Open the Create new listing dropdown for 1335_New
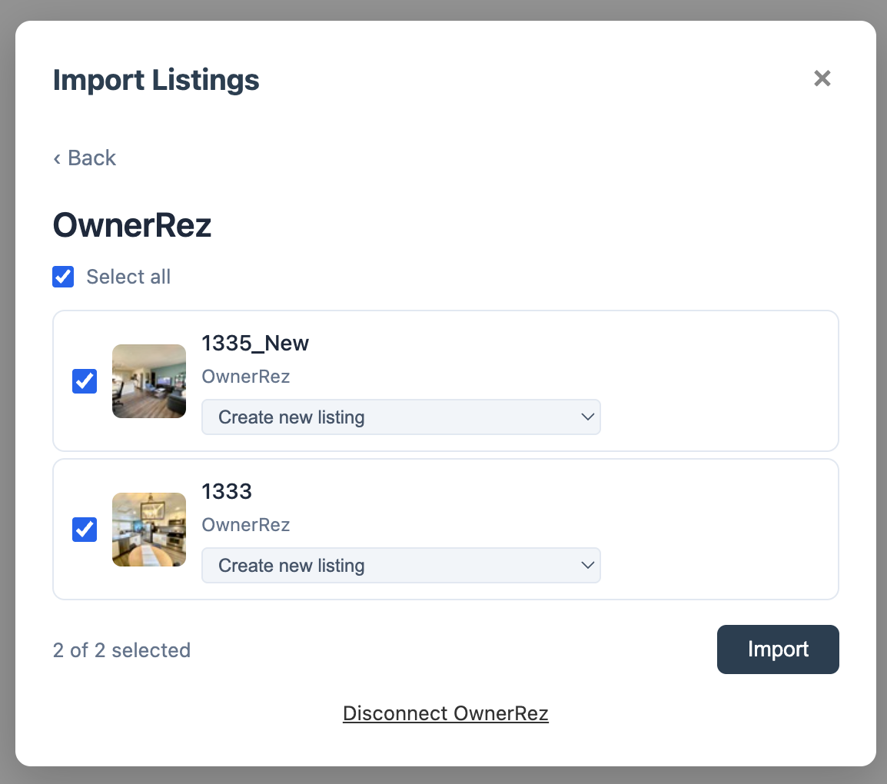The height and width of the screenshot is (784, 887). point(401,417)
